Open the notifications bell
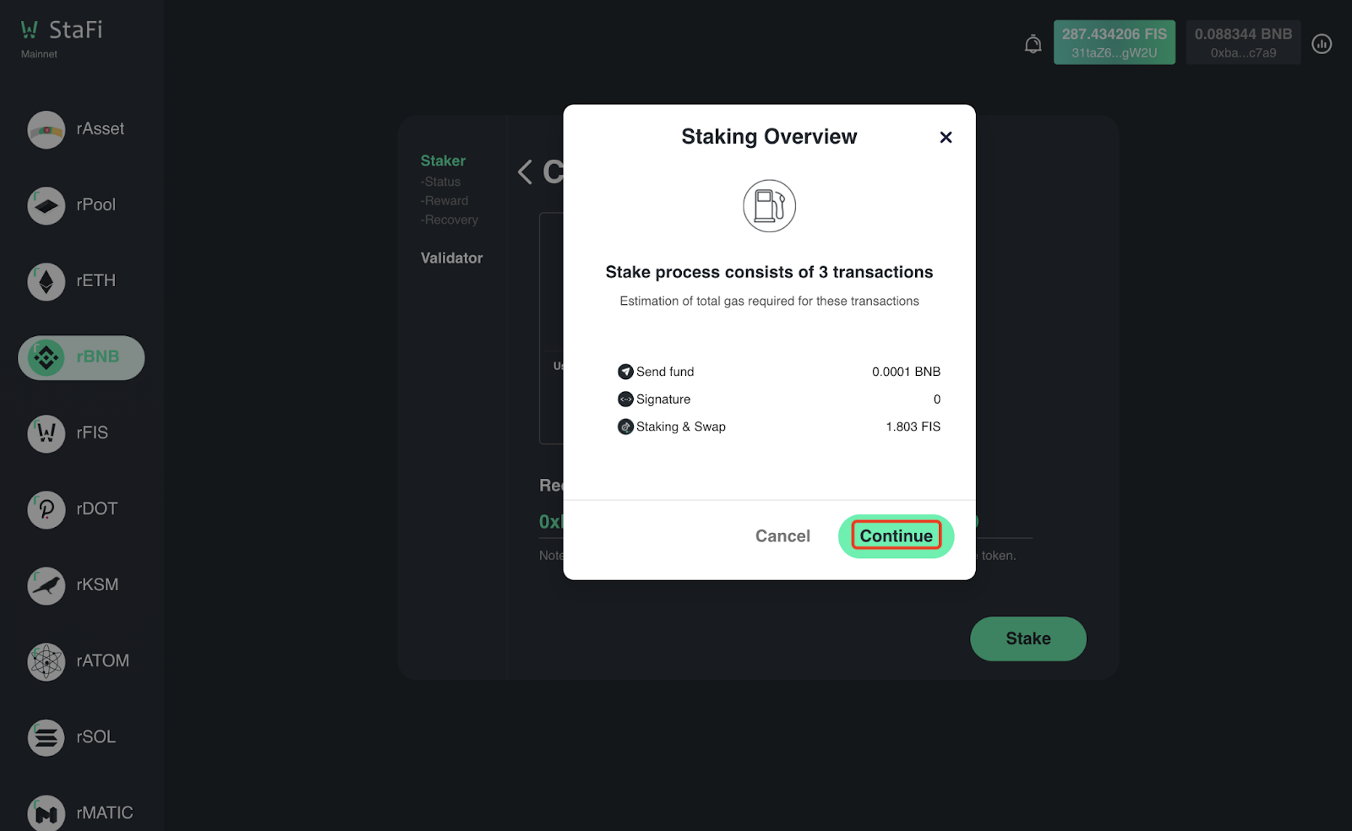 coord(1033,44)
